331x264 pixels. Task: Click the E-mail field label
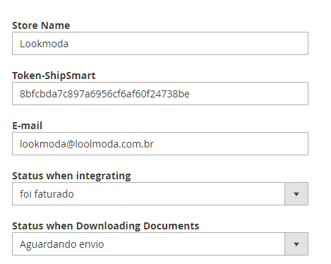[x=28, y=126]
